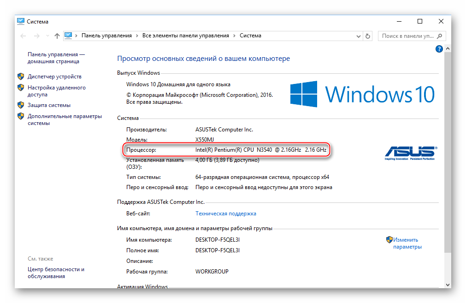Viewport: 466px width, 303px height.
Task: Click the Windows 10 logo
Action: click(x=362, y=94)
